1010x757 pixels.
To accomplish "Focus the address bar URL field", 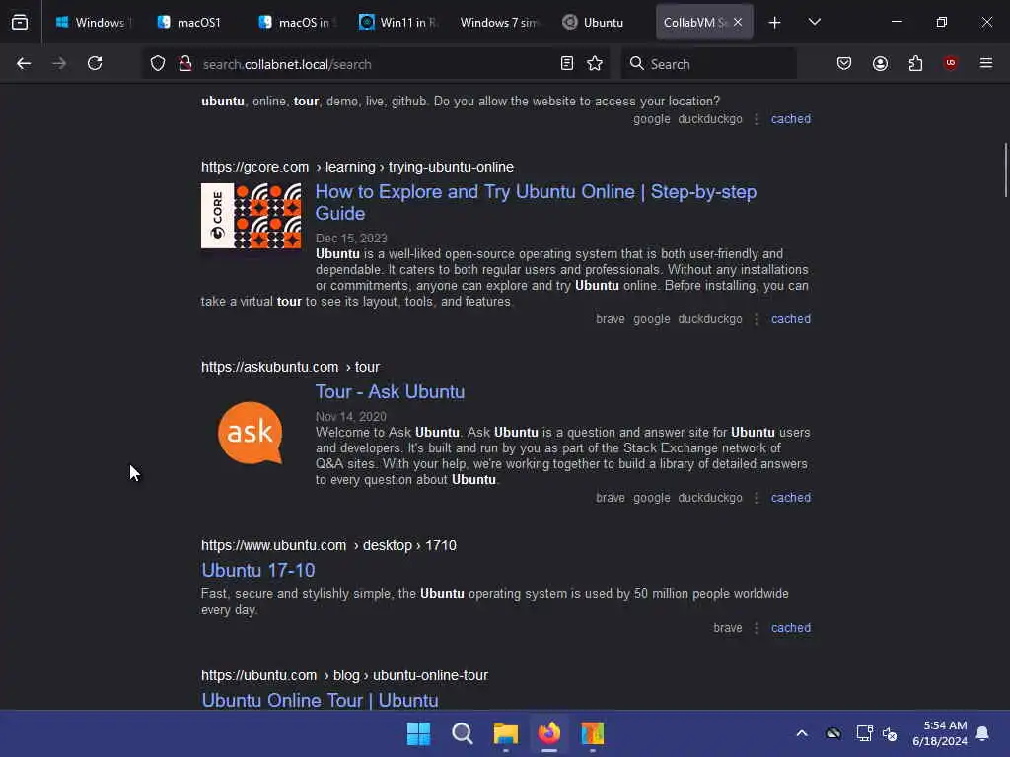I will [x=377, y=64].
